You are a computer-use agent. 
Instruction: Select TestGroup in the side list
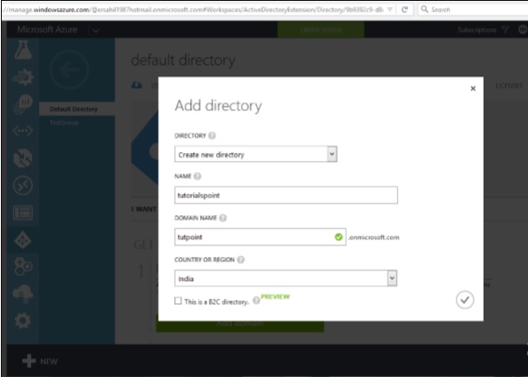tap(64, 123)
